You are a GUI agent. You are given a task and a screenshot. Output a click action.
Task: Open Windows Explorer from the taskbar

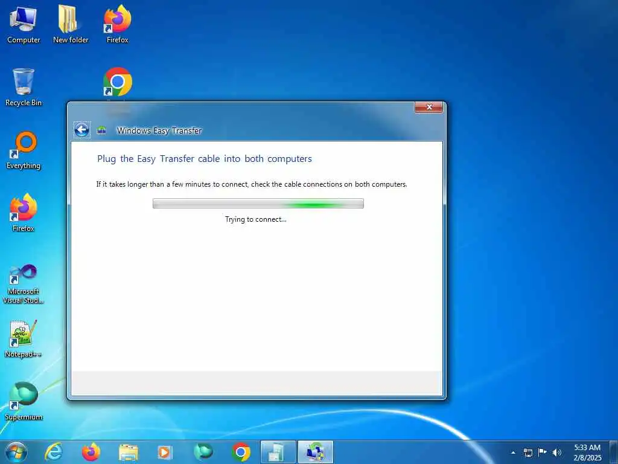pos(129,452)
